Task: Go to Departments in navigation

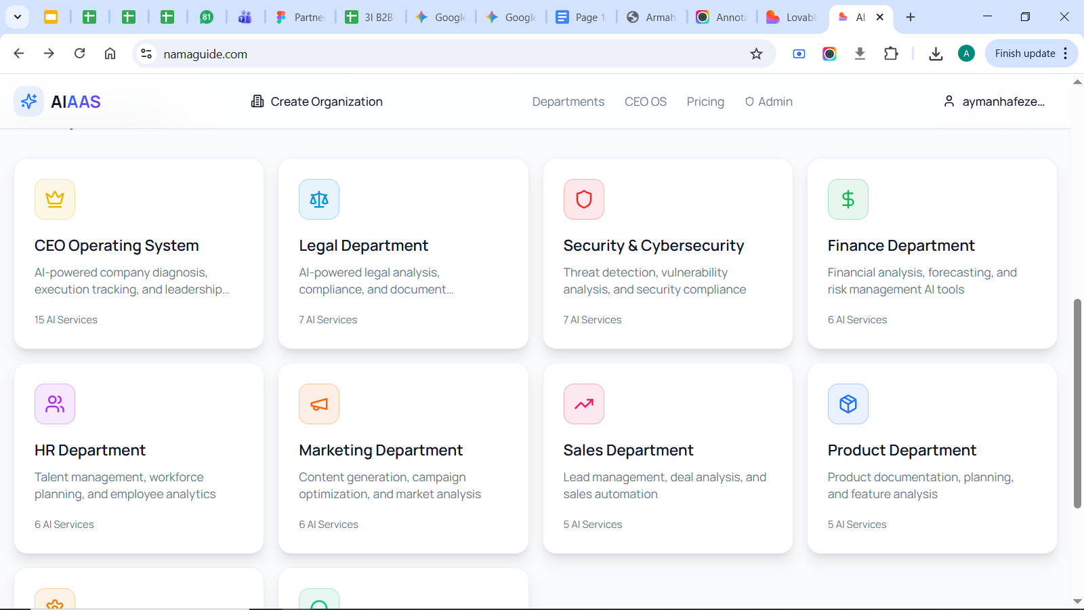Action: pos(568,102)
